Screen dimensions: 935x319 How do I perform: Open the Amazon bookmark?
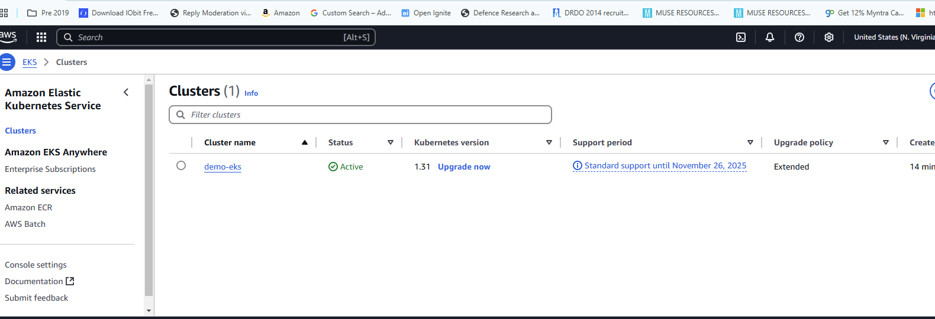[x=281, y=12]
